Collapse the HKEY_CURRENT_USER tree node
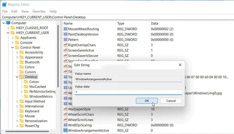The width and height of the screenshot is (234, 134). (8, 33)
